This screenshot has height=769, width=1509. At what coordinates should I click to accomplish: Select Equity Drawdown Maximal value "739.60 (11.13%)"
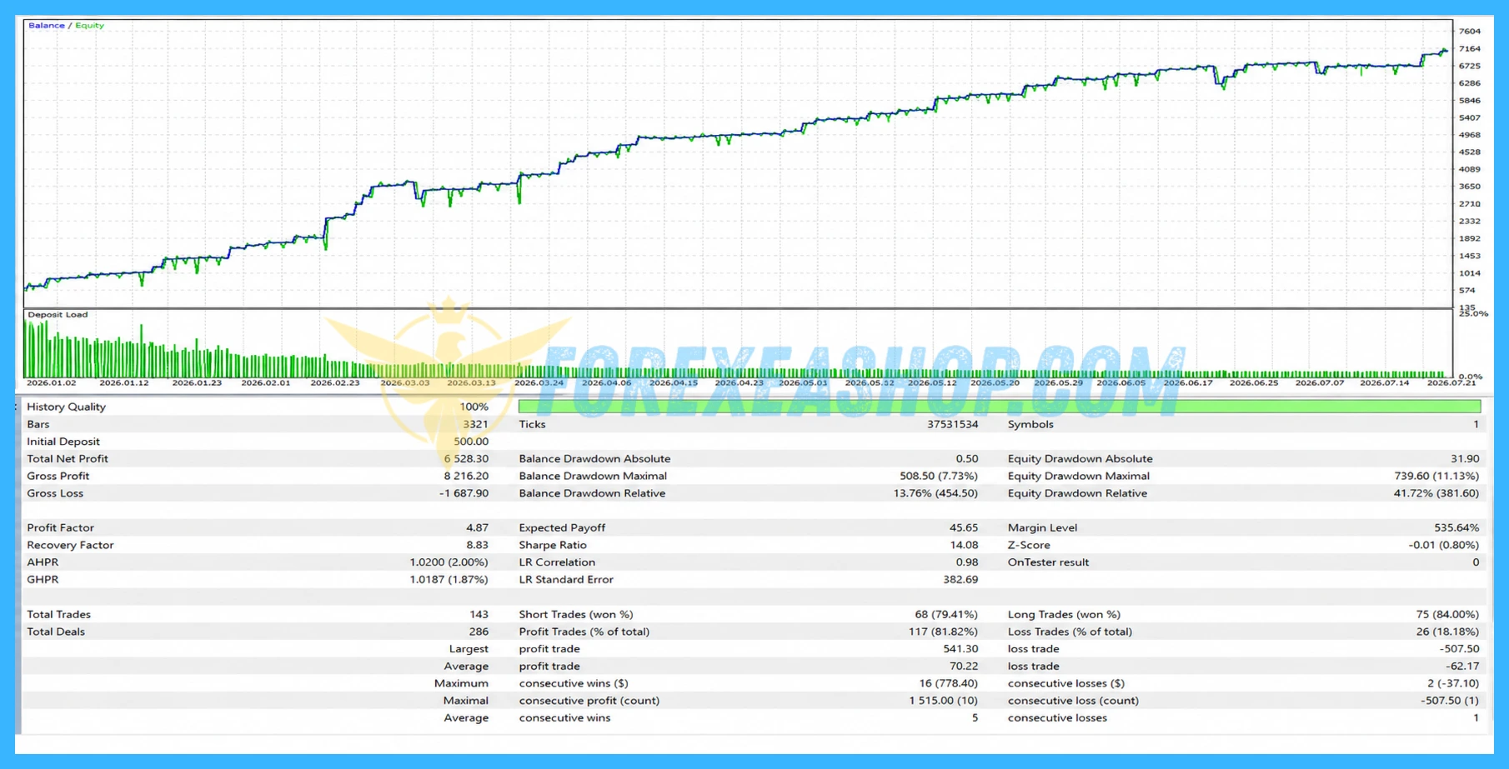pos(1436,477)
